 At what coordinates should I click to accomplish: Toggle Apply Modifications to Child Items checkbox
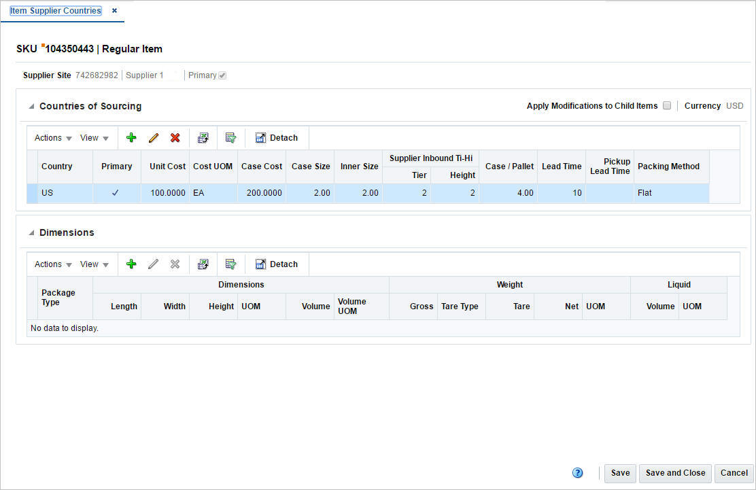coord(667,105)
